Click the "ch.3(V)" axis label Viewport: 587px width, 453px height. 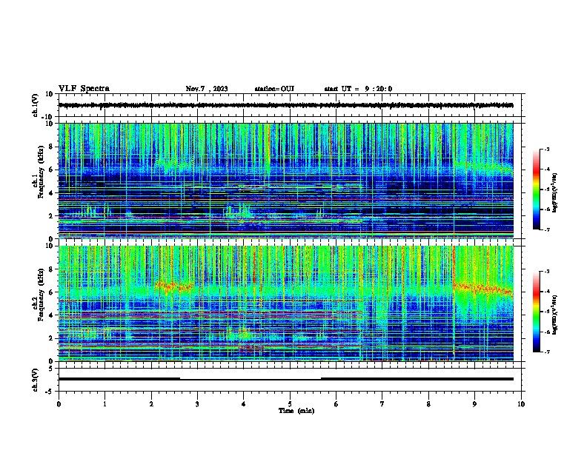[36, 380]
